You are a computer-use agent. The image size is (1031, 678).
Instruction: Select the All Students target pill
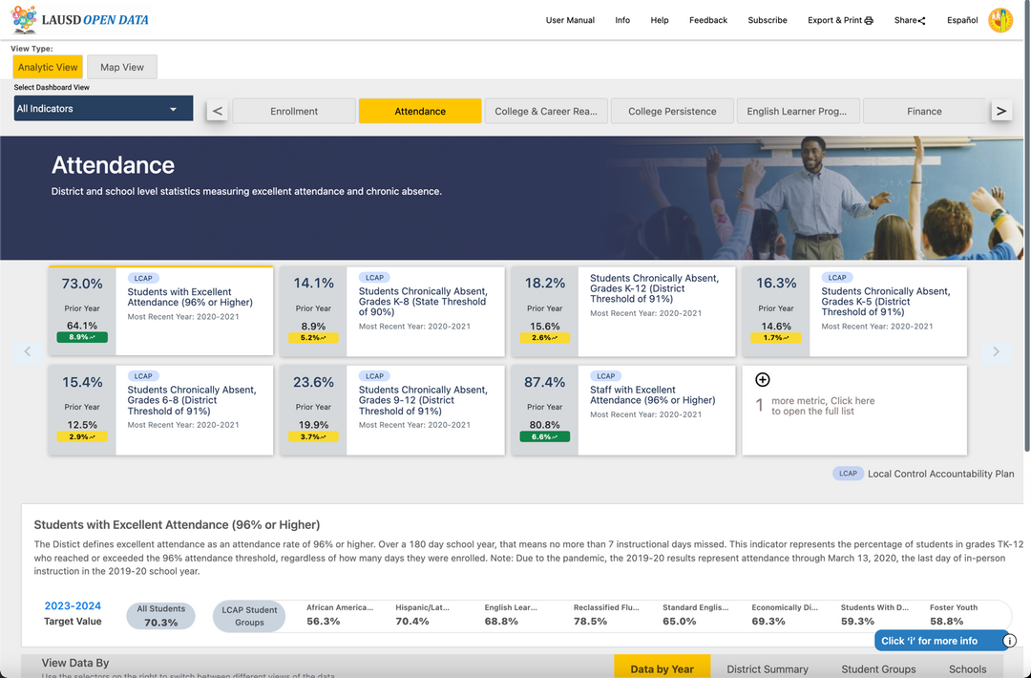pyautogui.click(x=161, y=616)
